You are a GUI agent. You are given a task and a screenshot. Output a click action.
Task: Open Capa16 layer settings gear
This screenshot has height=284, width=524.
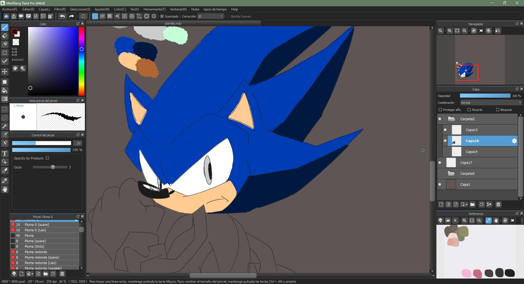514,141
